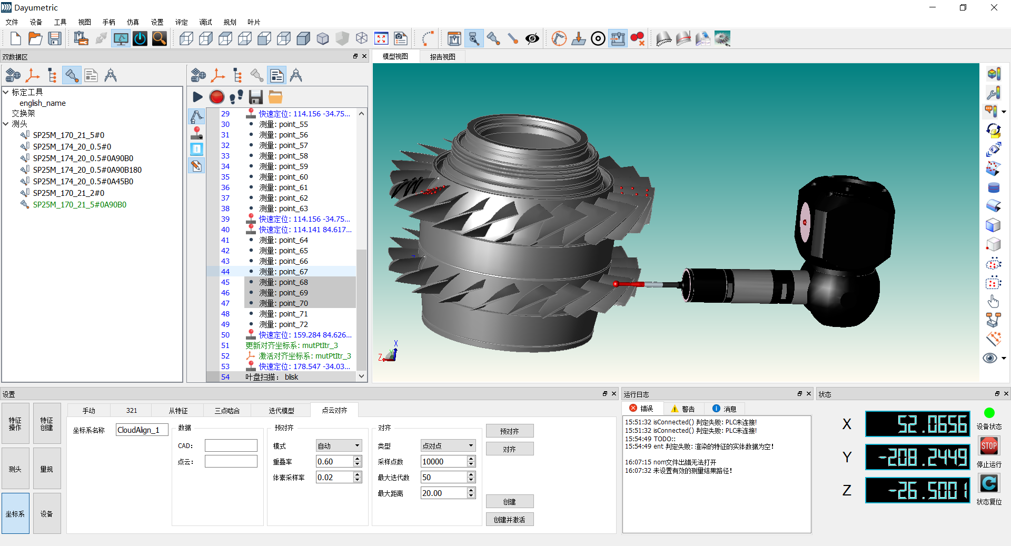Click the red balls delete icon
This screenshot has height=546, width=1011.
pos(638,38)
